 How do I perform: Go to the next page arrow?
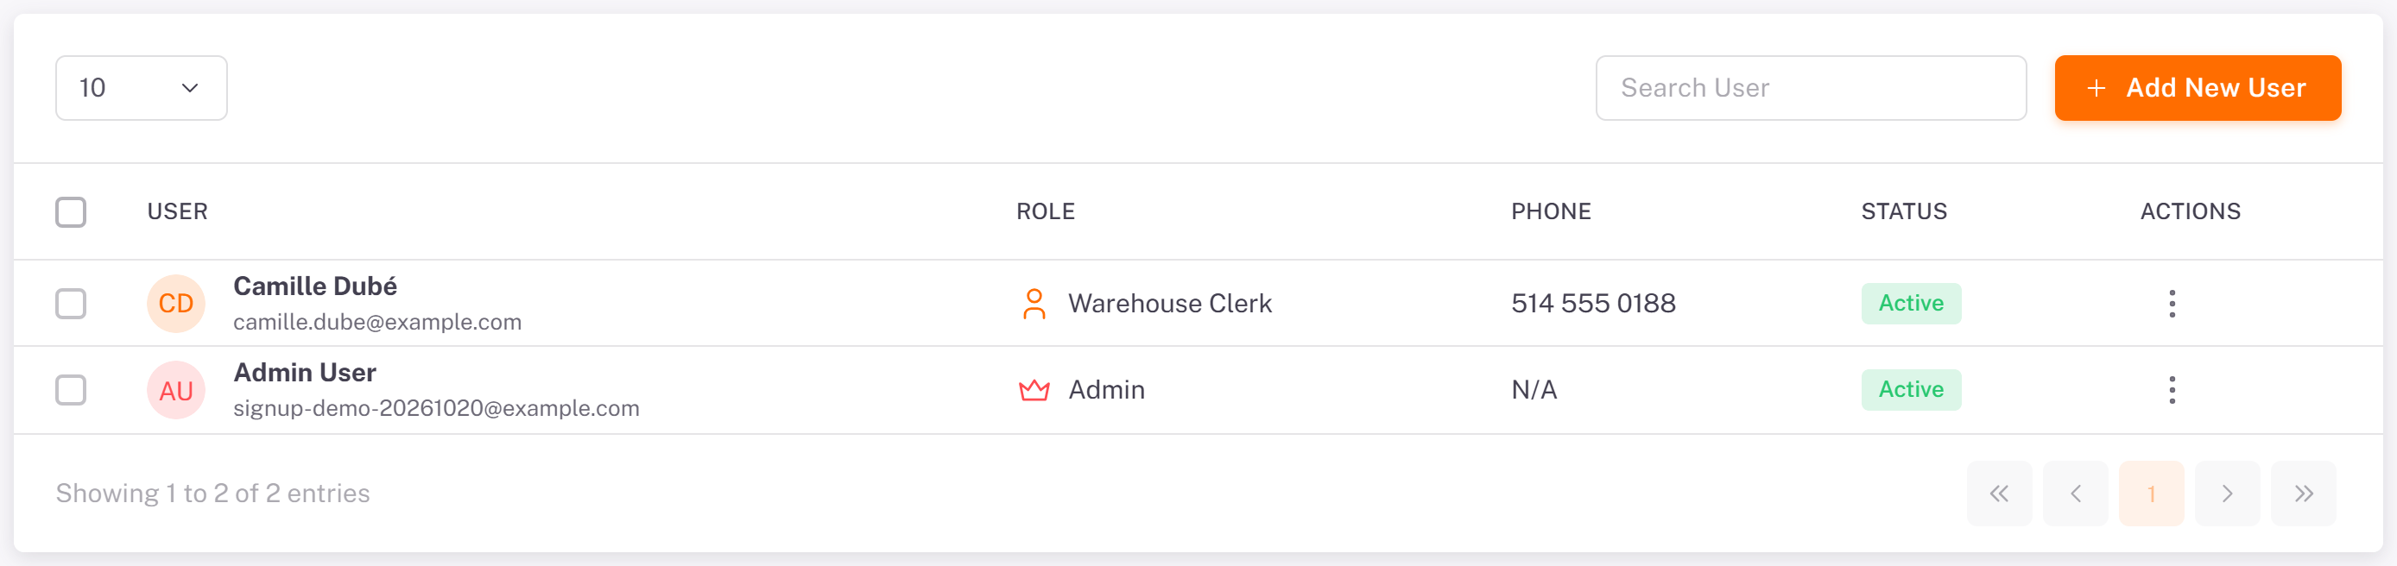pyautogui.click(x=2227, y=494)
